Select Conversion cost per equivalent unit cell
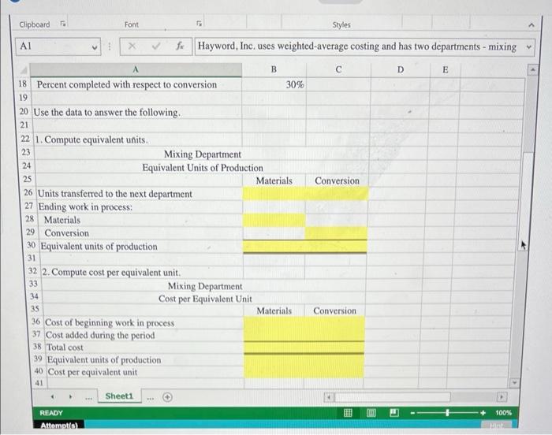The width and height of the screenshot is (552, 435). [334, 372]
